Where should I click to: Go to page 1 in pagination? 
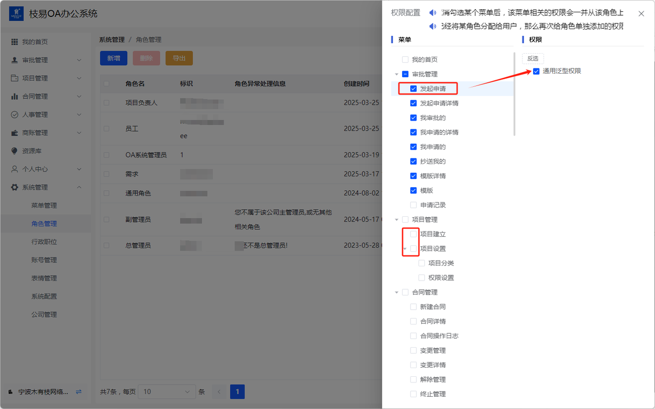point(237,392)
